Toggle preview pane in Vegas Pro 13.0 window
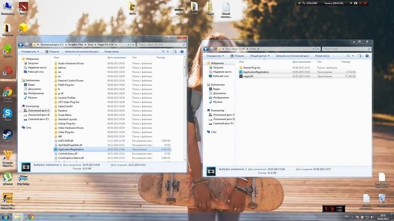394x221 pixels. click(x=175, y=52)
